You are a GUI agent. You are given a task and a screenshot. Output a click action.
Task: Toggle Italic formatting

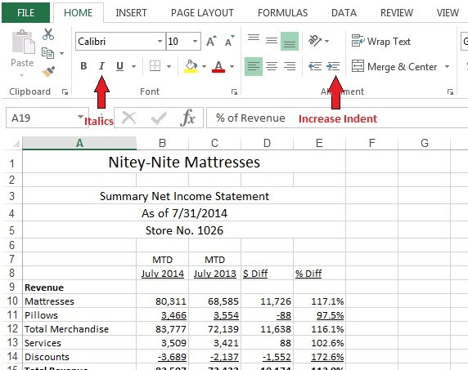point(101,66)
